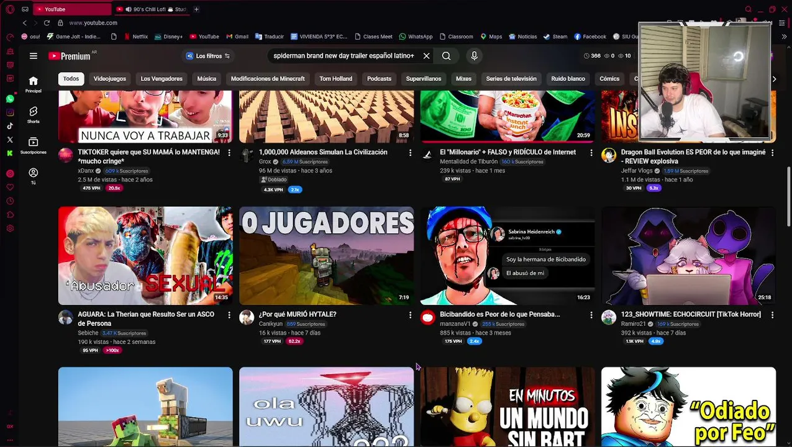Click the browser address bar youtube.com
The image size is (792, 447).
[93, 23]
